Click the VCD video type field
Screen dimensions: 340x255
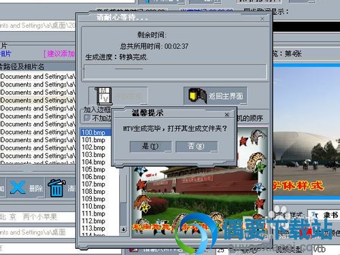tap(326, 249)
